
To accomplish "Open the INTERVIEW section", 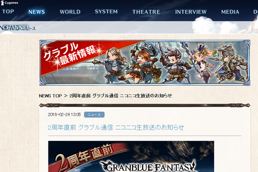I will (x=191, y=12).
